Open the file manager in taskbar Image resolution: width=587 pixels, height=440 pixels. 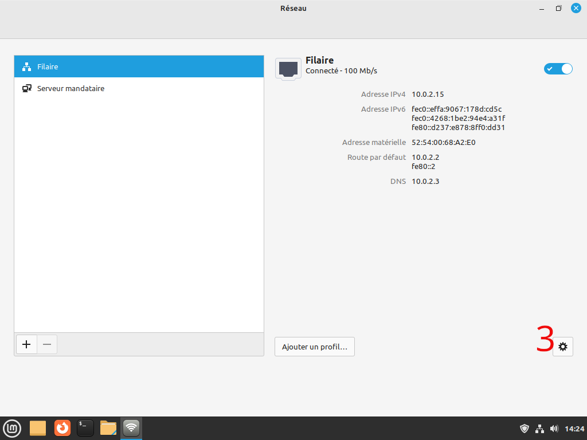pos(108,428)
